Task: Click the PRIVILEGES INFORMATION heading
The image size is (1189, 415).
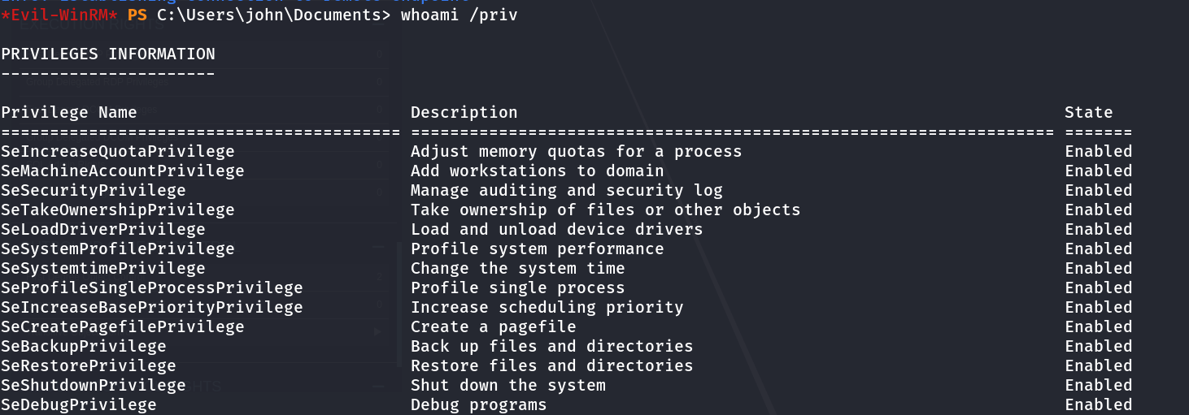Action: [x=108, y=54]
